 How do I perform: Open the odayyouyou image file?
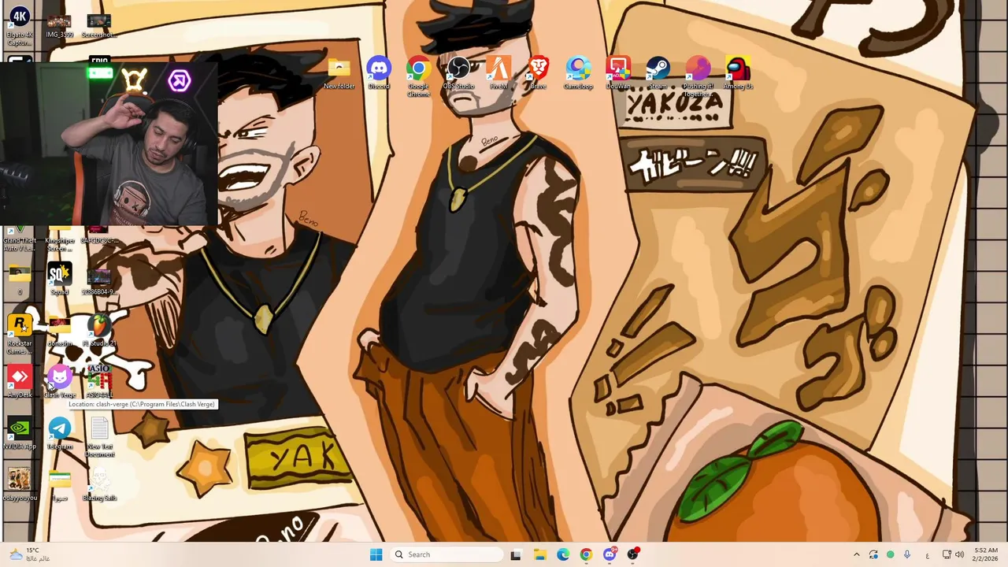pyautogui.click(x=20, y=484)
